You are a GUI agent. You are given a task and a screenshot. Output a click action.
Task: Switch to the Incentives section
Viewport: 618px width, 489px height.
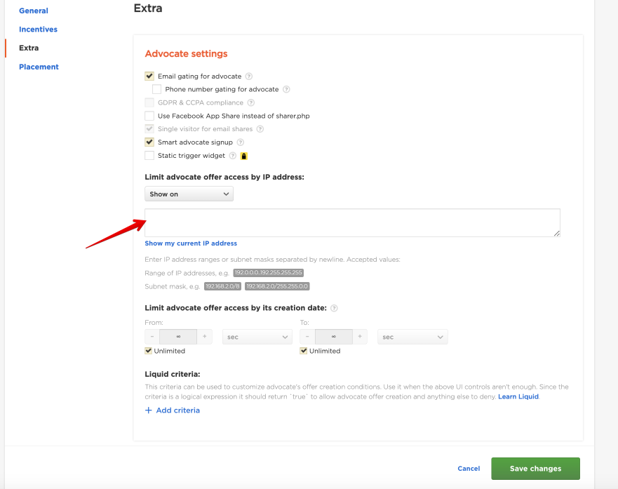pos(38,29)
